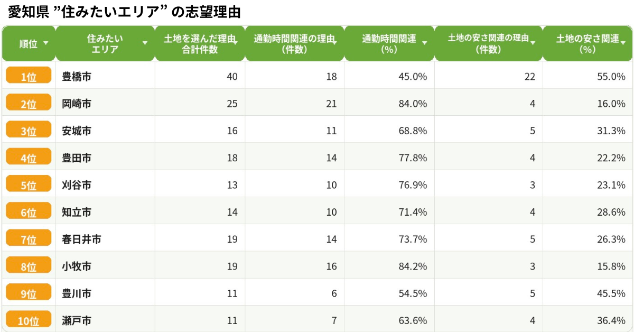Select the 10位 rank badge
The height and width of the screenshot is (332, 634).
pyautogui.click(x=29, y=320)
